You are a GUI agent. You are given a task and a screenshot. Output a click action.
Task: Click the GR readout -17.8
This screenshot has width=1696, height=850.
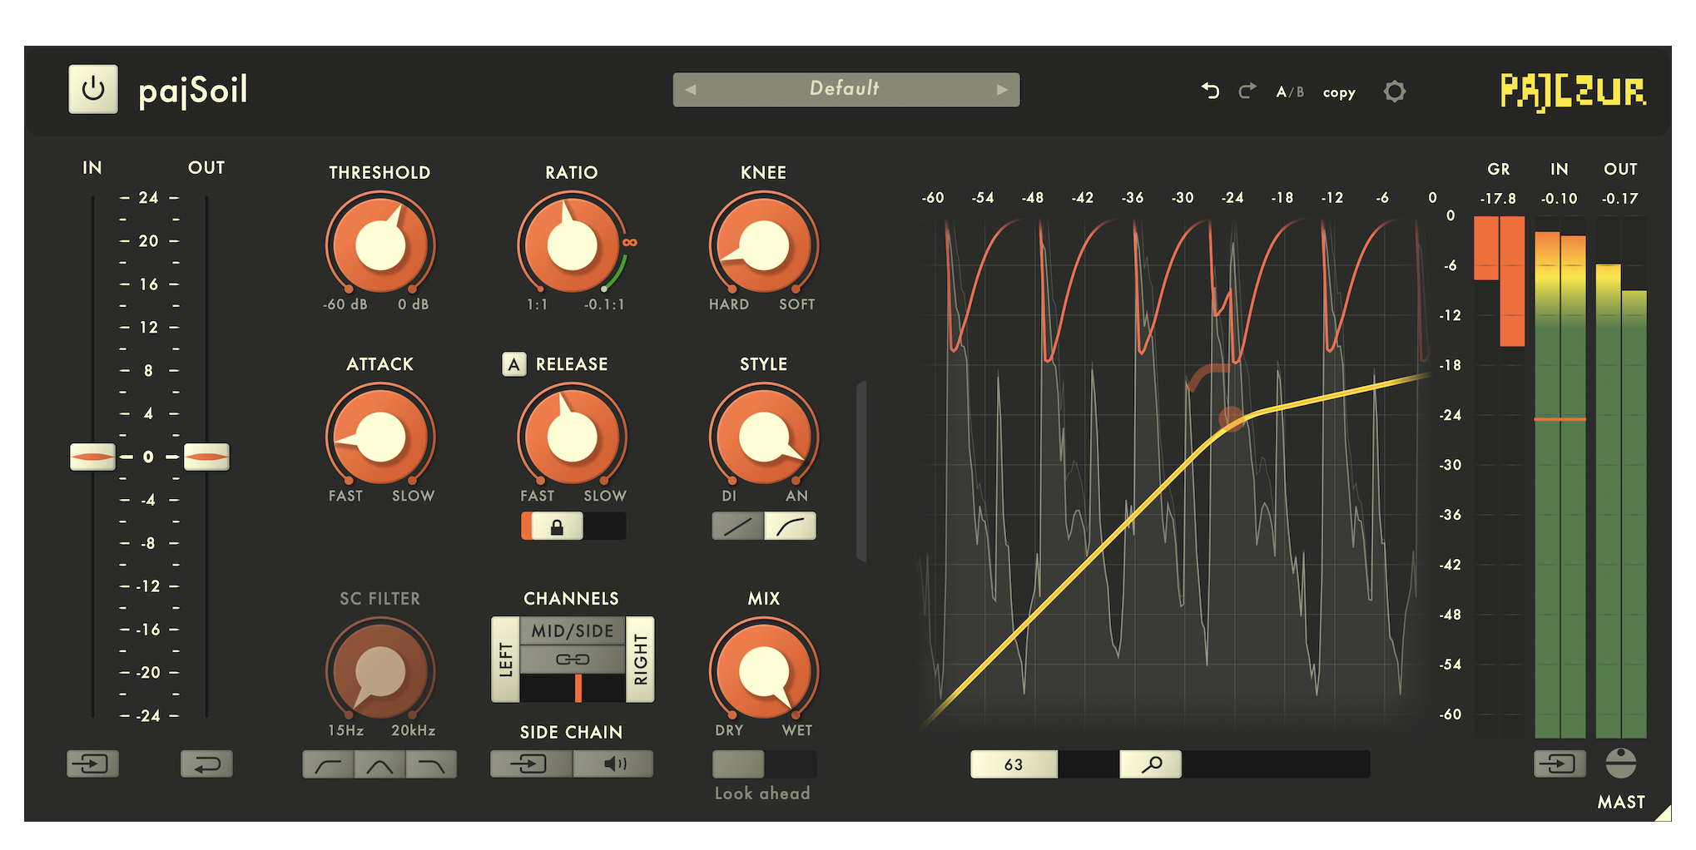(x=1498, y=199)
